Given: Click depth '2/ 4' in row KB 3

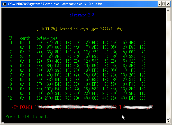Looking at the screenshot, I should pyautogui.click(x=25, y=56).
